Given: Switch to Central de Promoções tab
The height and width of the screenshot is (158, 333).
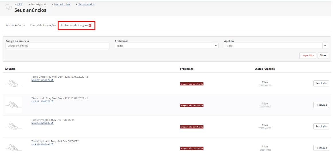Looking at the screenshot, I should pos(43,25).
